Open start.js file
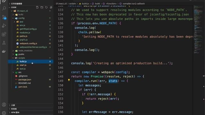This screenshot has width=205, height=115. [x=31, y=65]
